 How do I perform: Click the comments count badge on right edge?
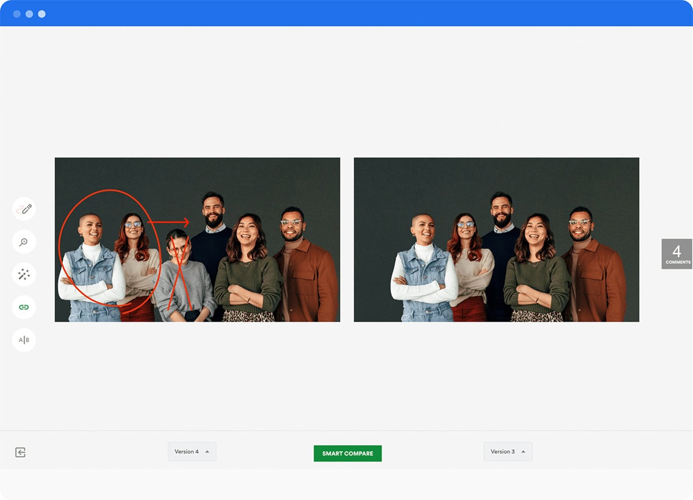point(676,255)
